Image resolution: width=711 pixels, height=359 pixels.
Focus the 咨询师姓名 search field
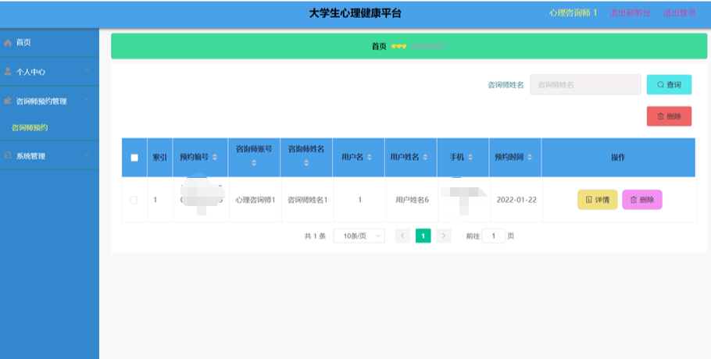585,84
